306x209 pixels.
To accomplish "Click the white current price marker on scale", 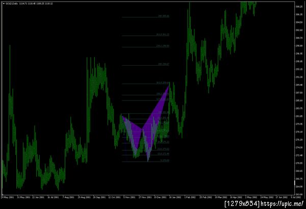I will [295, 183].
